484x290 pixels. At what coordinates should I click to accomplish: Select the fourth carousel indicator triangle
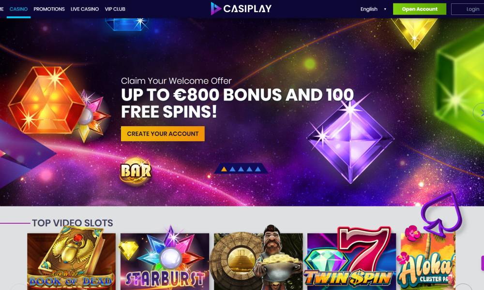click(249, 169)
